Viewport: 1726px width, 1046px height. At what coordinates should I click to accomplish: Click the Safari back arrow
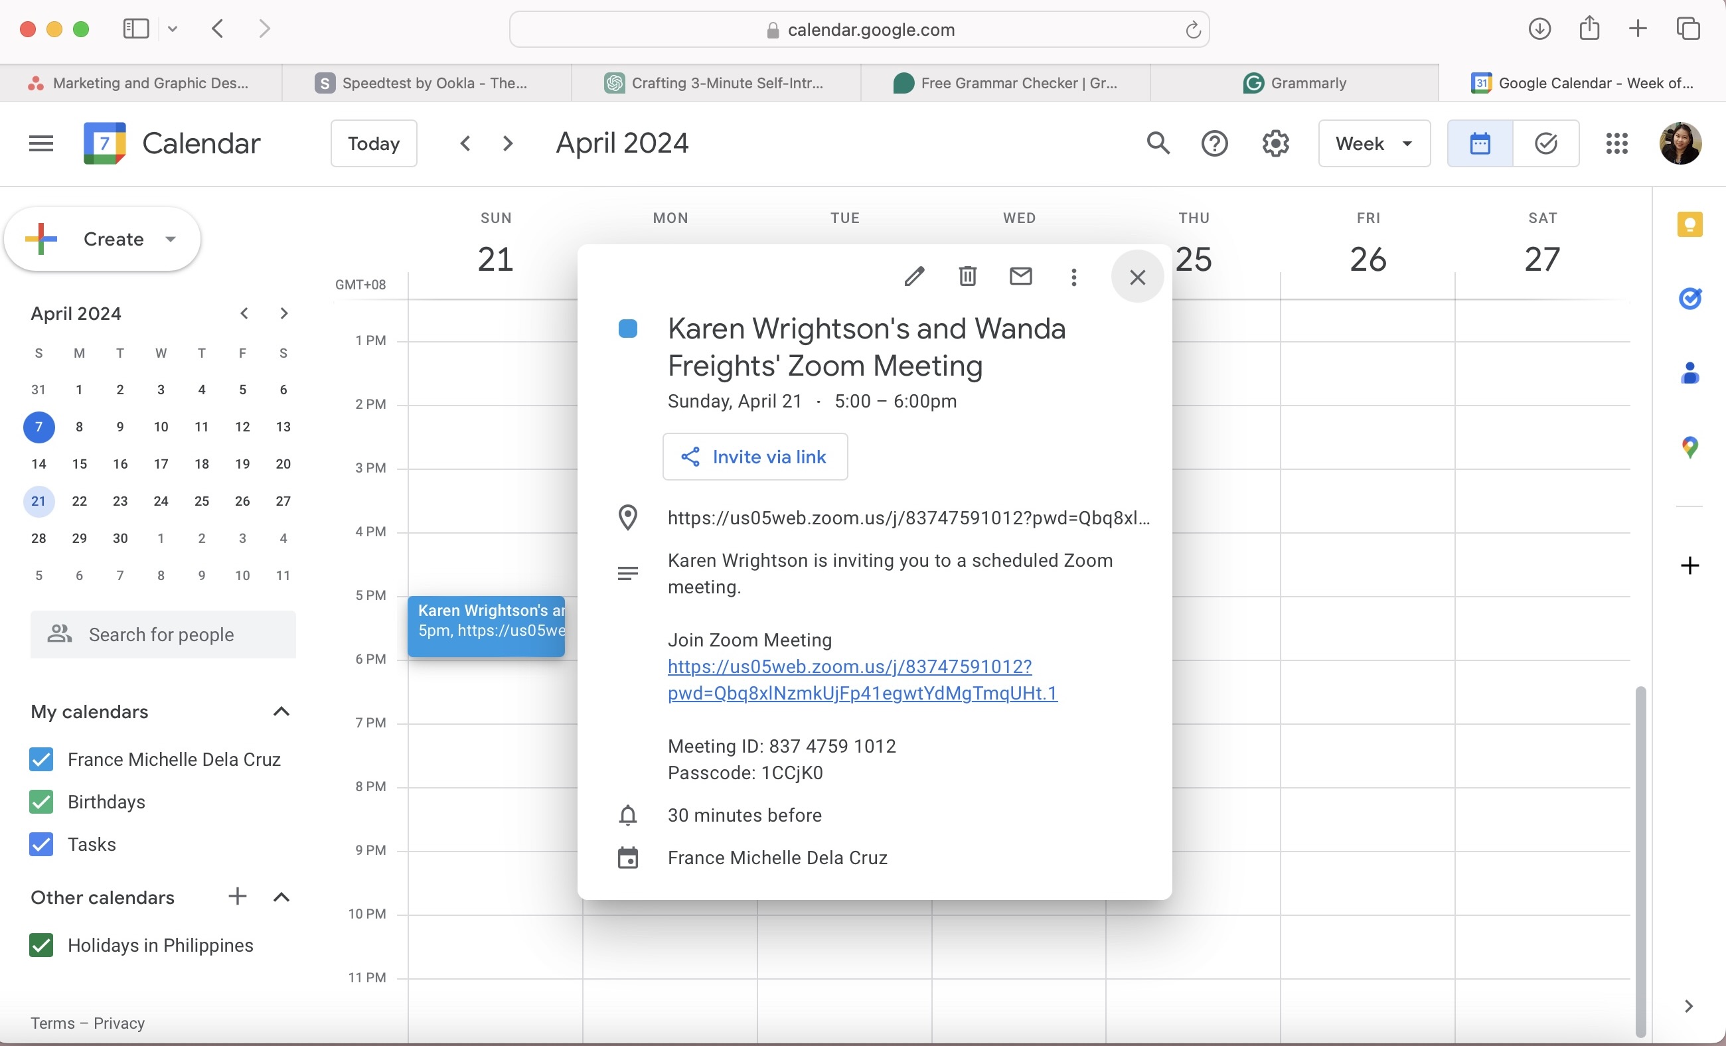[217, 29]
